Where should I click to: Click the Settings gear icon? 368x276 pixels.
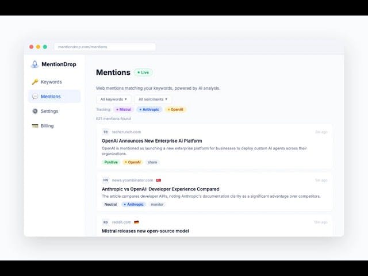(x=35, y=111)
